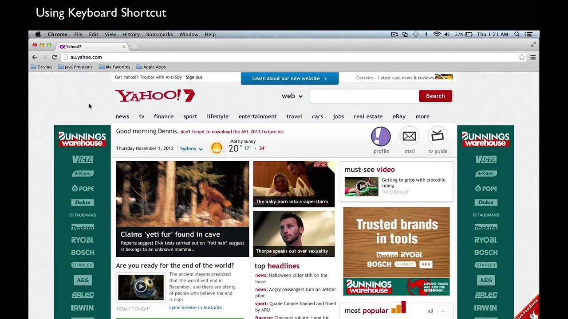Go to the news section
568x319 pixels.
click(x=122, y=117)
